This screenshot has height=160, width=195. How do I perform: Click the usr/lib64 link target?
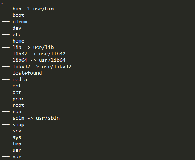coord(52,60)
